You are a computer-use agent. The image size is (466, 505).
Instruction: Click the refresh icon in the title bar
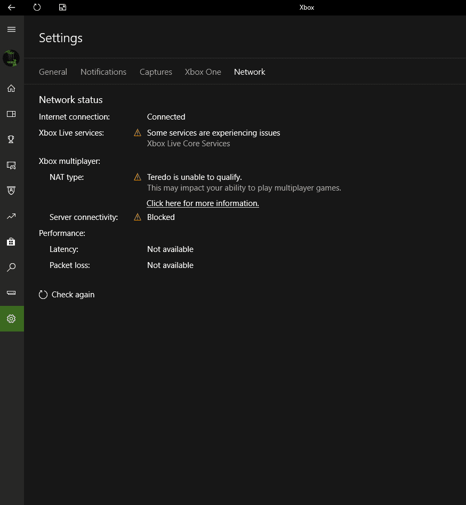click(x=37, y=7)
